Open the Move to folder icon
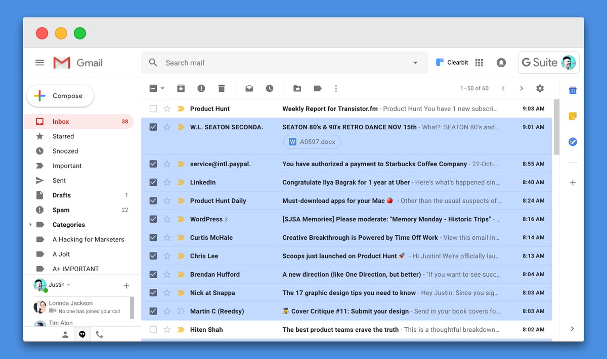607x359 pixels. 297,88
